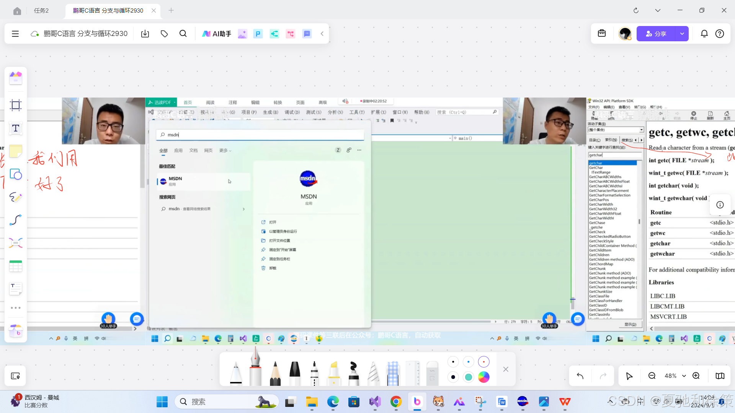
Task: Click the AI助手 button
Action: coord(217,34)
